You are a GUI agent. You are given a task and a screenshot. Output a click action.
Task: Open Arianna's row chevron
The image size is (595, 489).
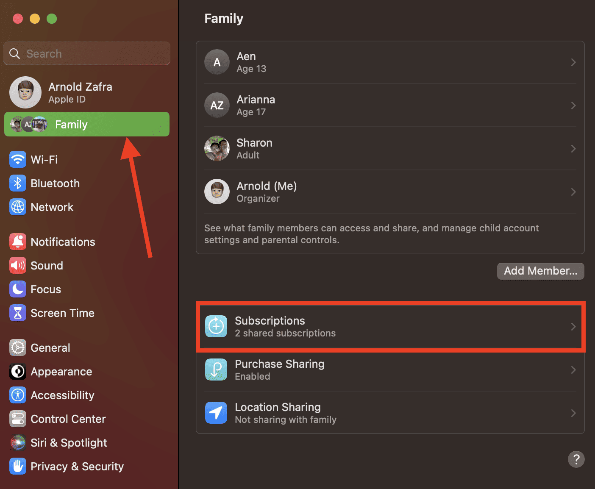point(573,106)
